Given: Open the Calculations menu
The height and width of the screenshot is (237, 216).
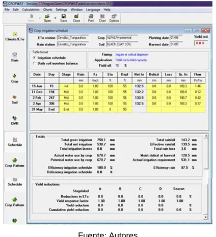Looking at the screenshot, I should tap(31, 10).
